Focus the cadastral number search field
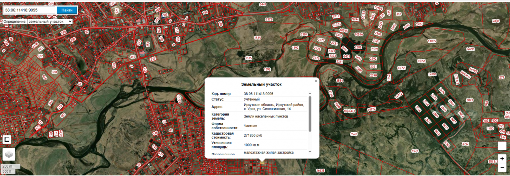Viewport: 510px width, 176px height. tap(29, 10)
